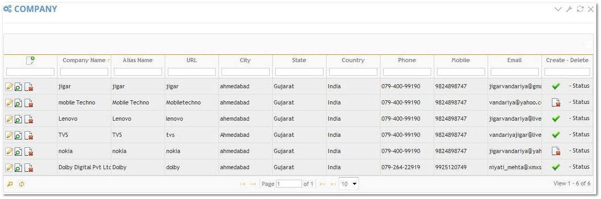This screenshot has height=199, width=601.
Task: Edit the TVS company row
Action: click(x=9, y=135)
